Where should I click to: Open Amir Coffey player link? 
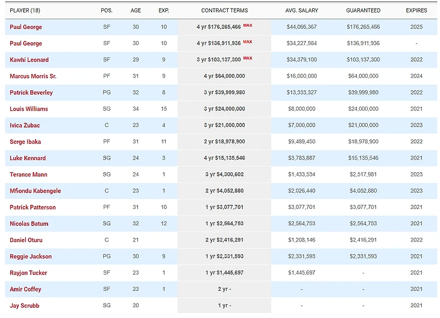coord(25,289)
